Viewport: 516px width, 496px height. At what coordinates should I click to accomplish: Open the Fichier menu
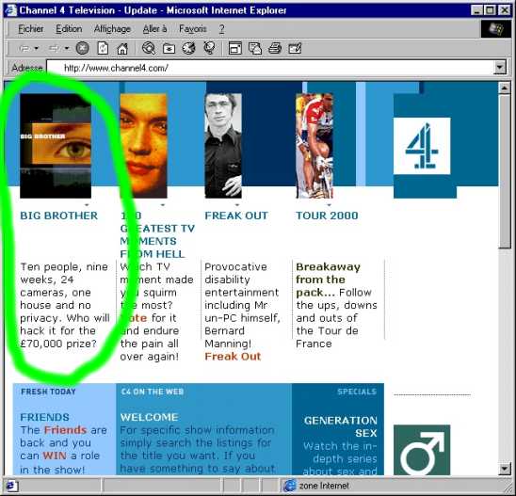coord(31,29)
